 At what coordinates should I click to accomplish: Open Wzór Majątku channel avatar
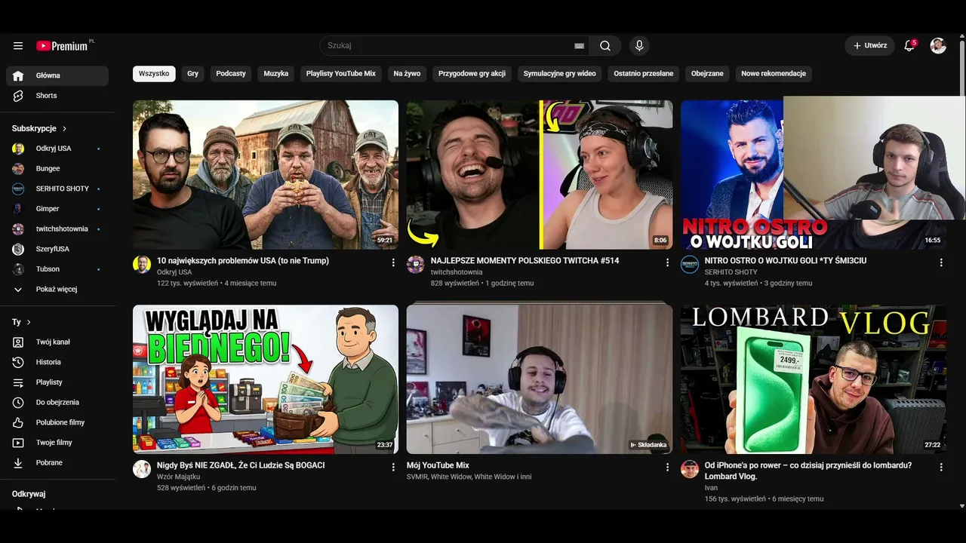pyautogui.click(x=142, y=469)
